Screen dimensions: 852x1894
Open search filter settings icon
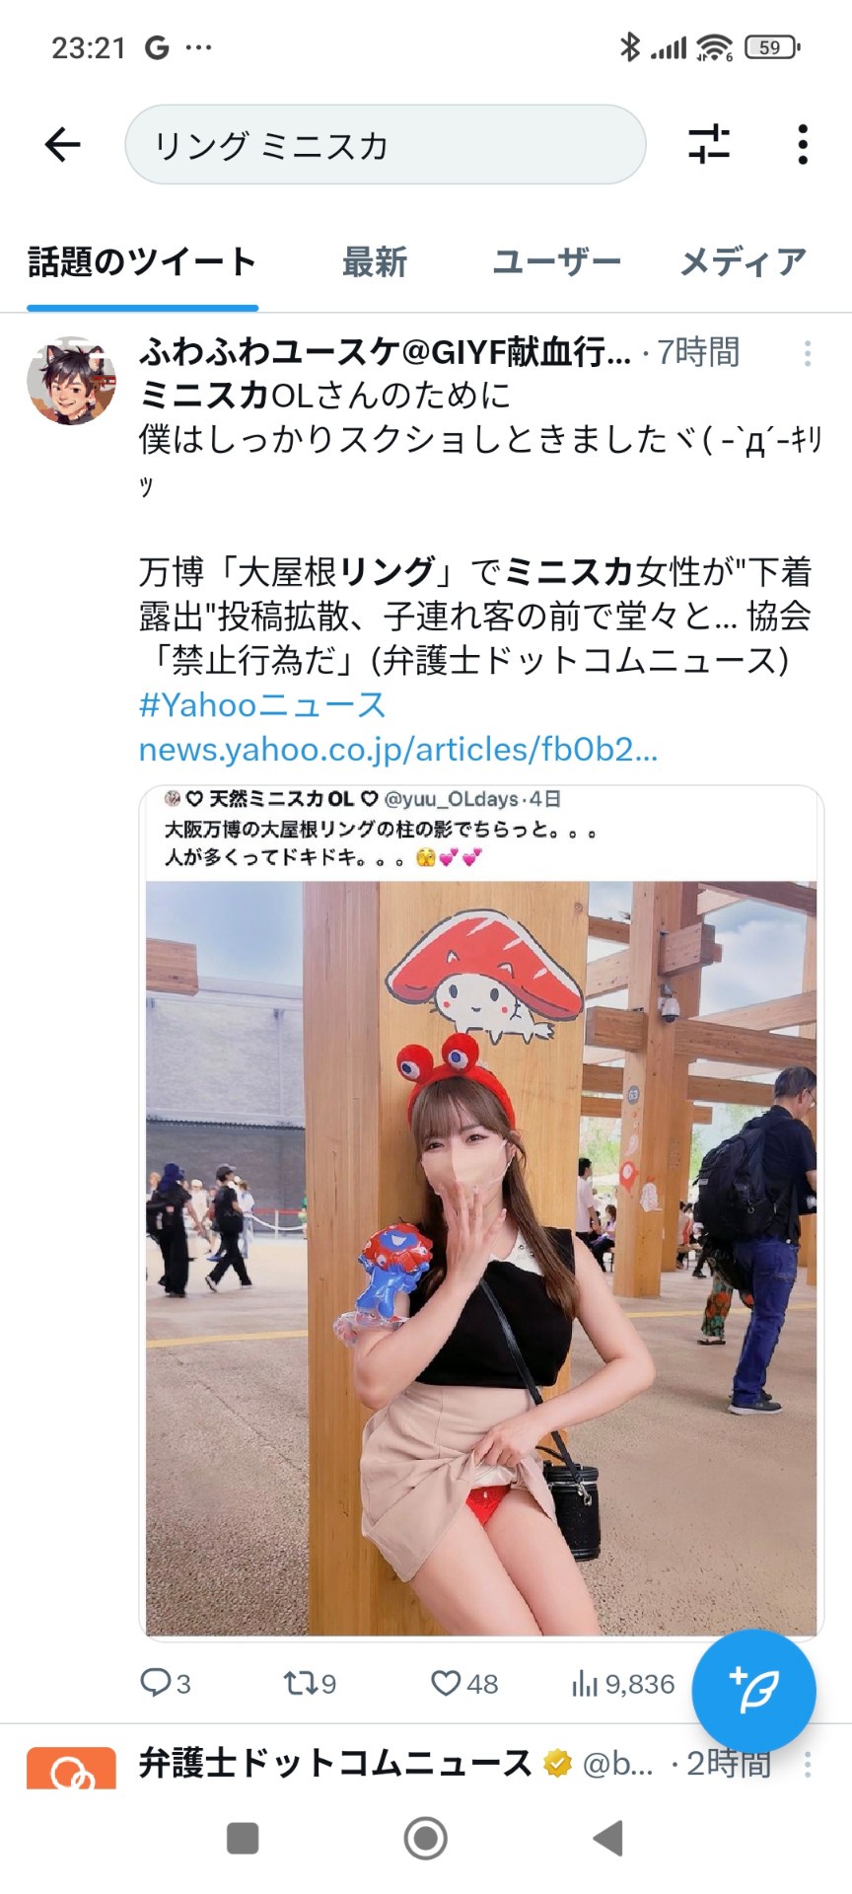pyautogui.click(x=708, y=145)
